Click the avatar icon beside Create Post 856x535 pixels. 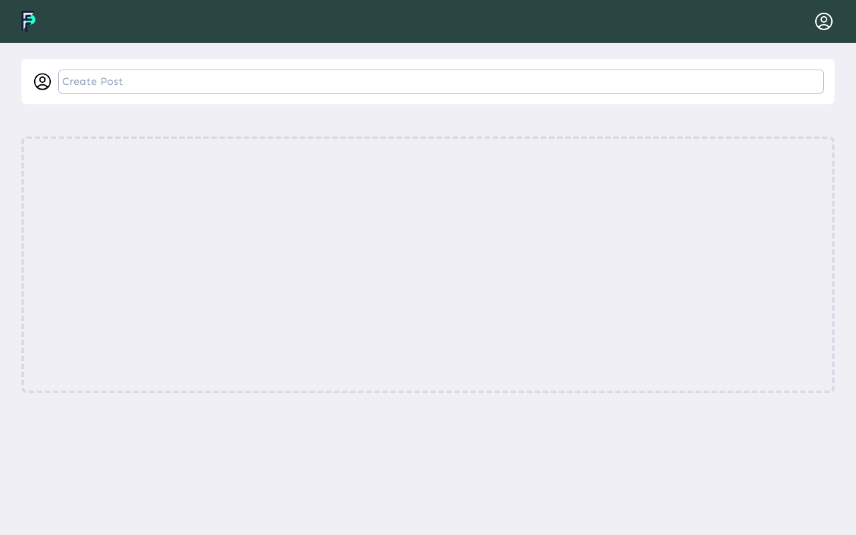click(x=42, y=82)
